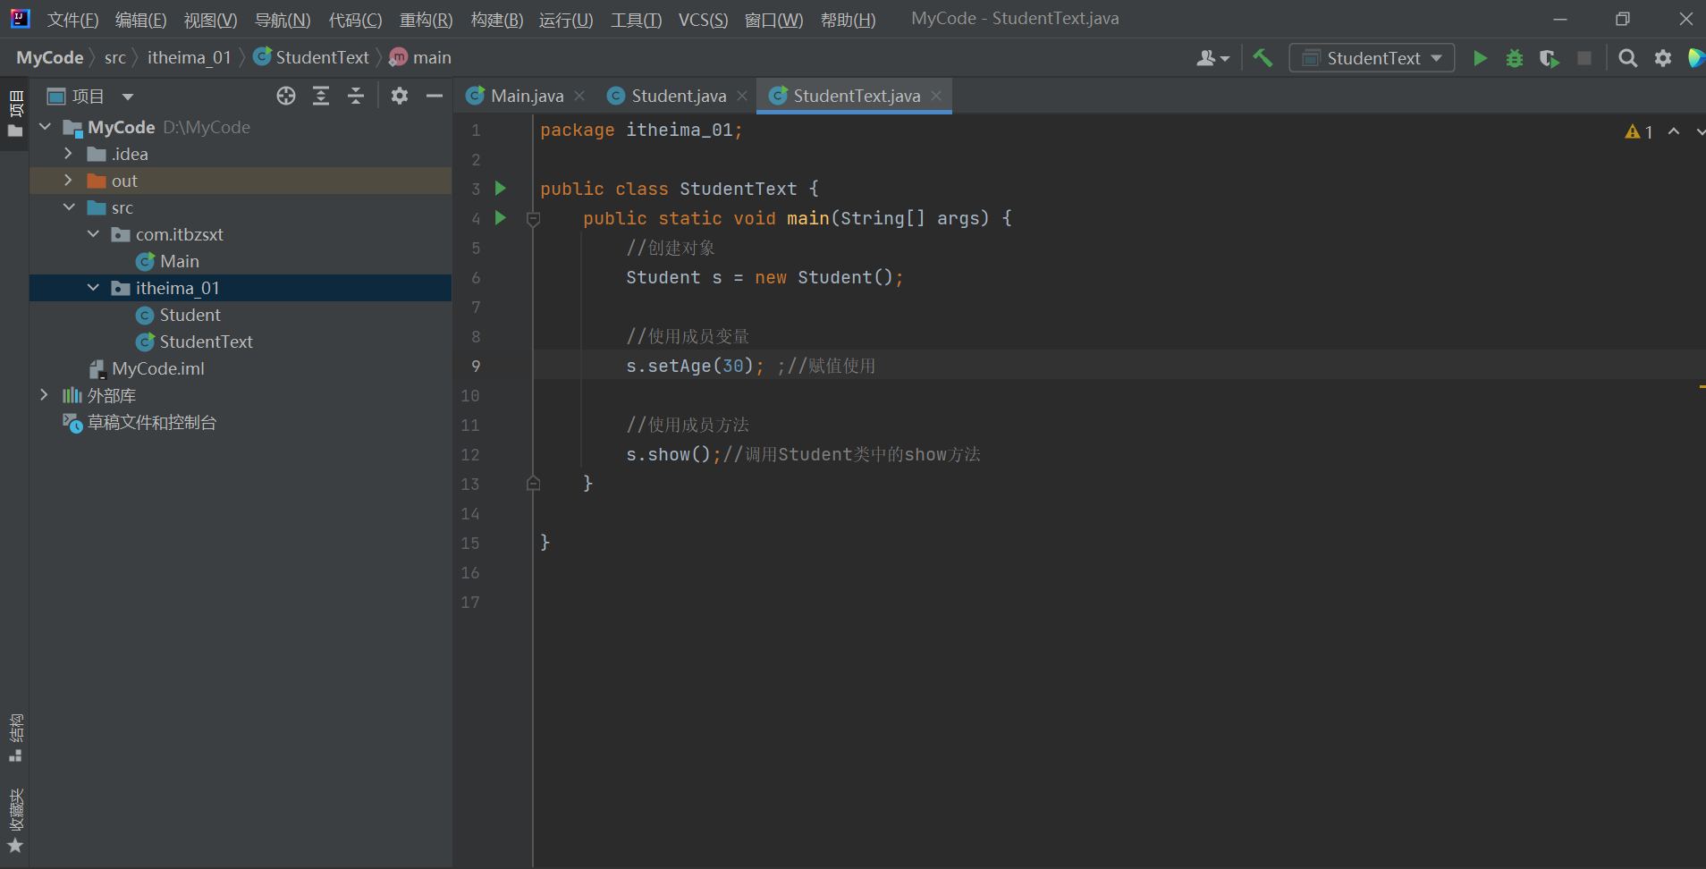Open the 构建(B) menu
Image resolution: width=1706 pixels, height=869 pixels.
(x=496, y=20)
